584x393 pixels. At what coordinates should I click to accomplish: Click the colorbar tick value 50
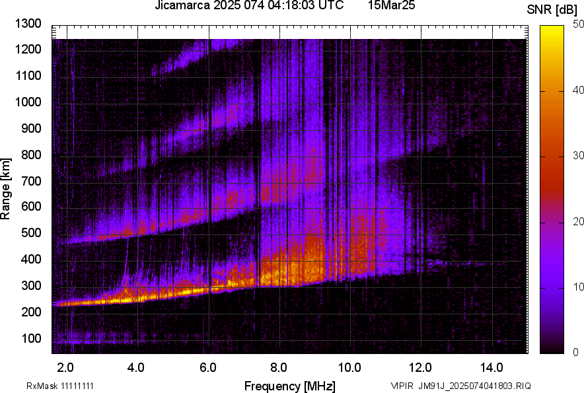[x=579, y=24]
